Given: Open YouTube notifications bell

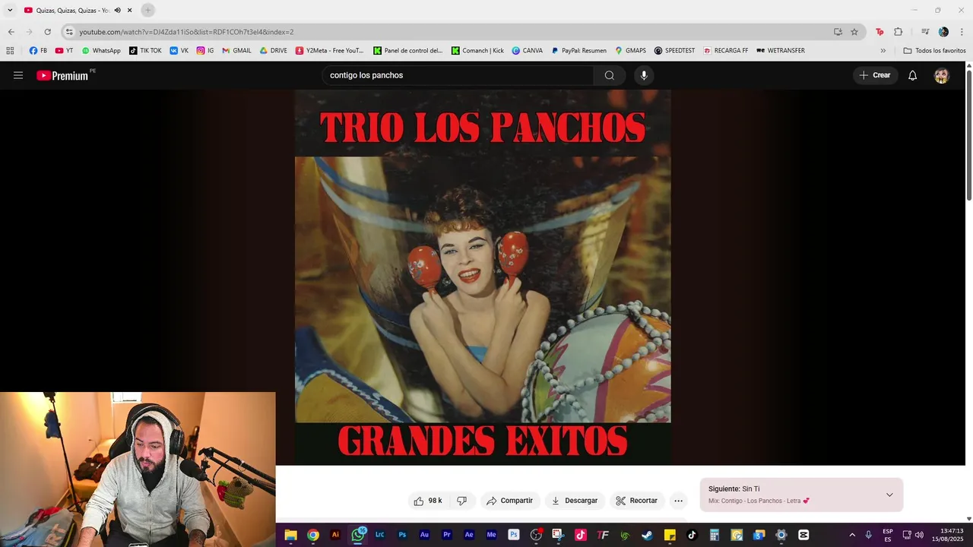Looking at the screenshot, I should point(912,75).
